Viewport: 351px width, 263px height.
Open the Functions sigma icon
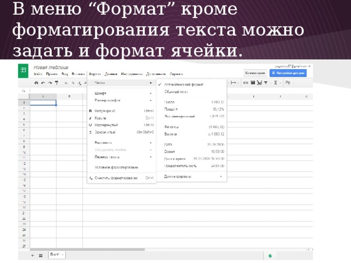tap(275, 83)
